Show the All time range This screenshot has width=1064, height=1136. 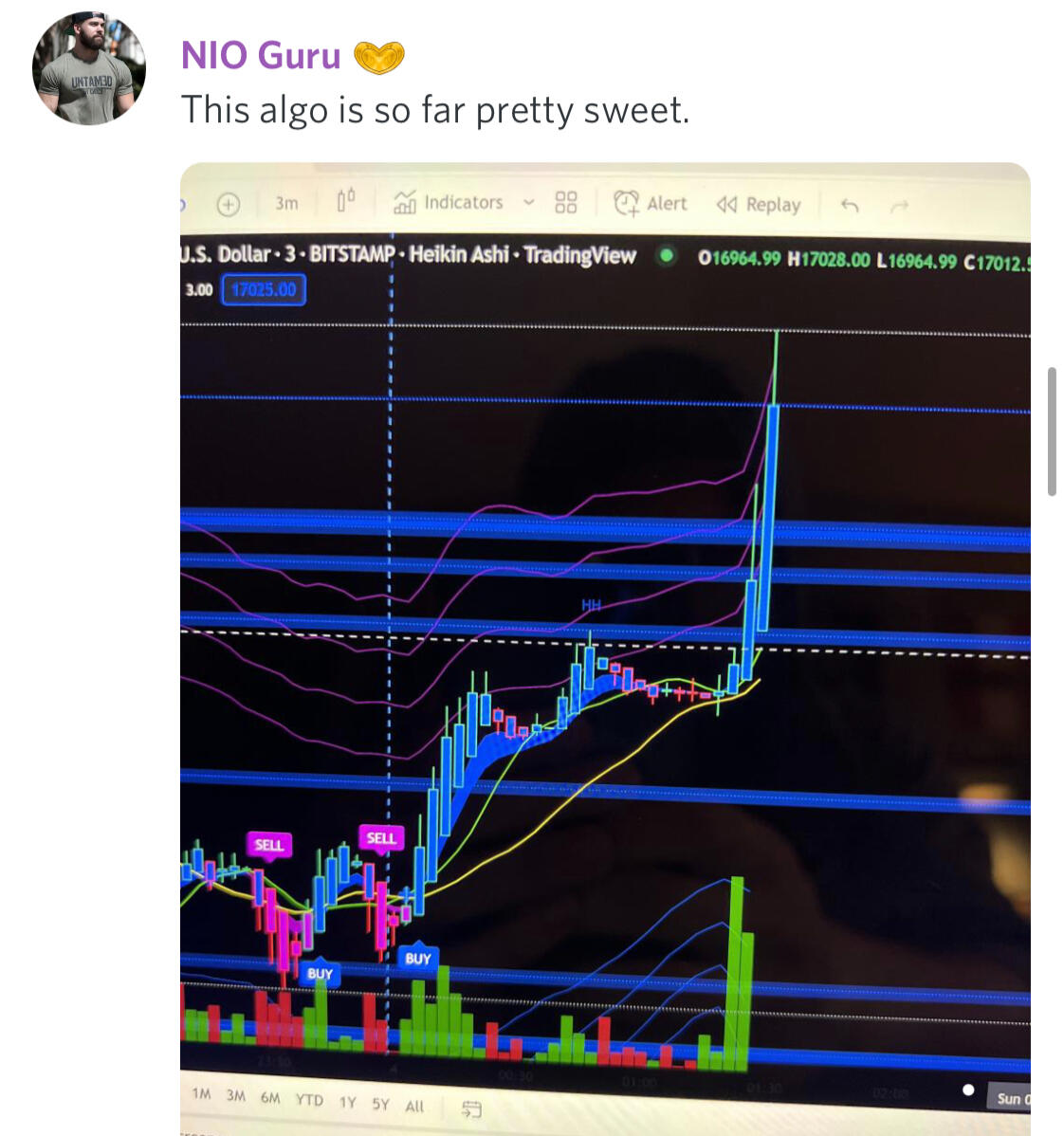coord(414,1106)
